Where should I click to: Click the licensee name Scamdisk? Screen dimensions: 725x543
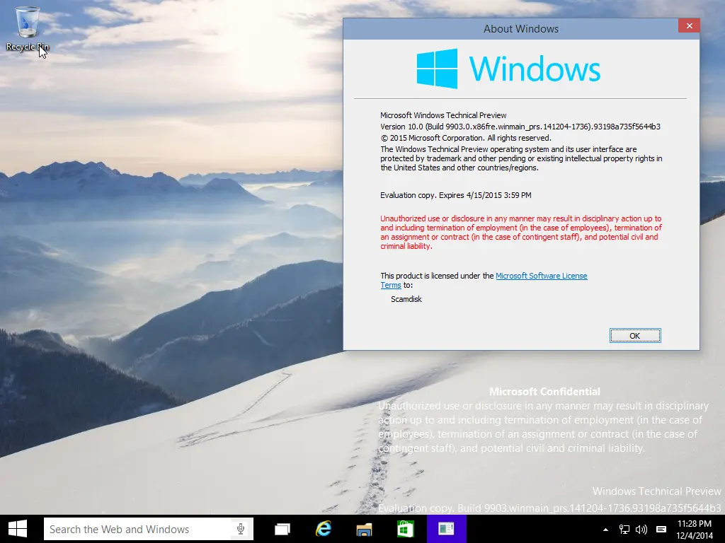coord(406,299)
